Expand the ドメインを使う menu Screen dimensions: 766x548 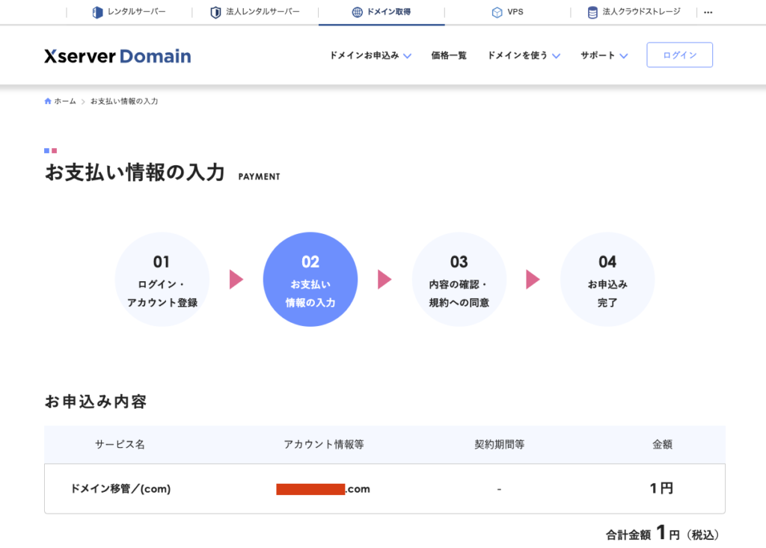click(524, 55)
